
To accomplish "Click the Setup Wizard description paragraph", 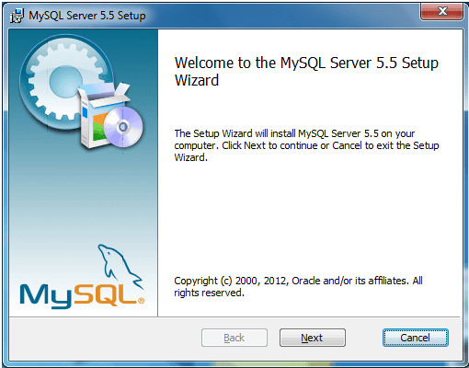I will pos(306,145).
